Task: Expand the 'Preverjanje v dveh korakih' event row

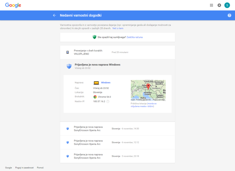Action: pyautogui.click(x=117, y=52)
